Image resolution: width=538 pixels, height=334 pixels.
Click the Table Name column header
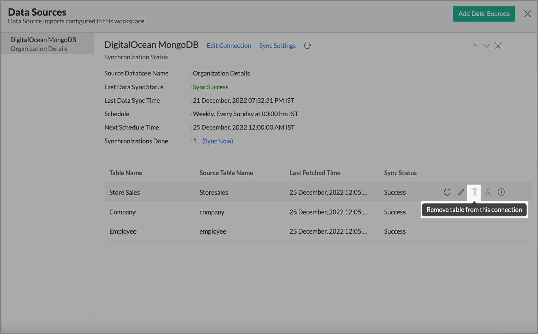click(126, 173)
